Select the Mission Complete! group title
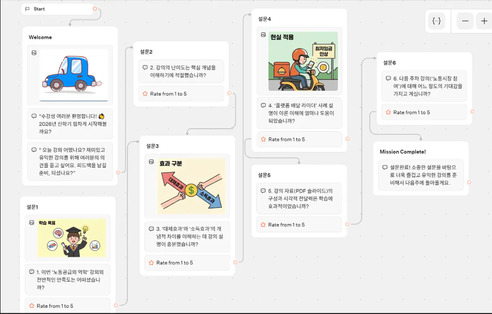The height and width of the screenshot is (314, 492). pos(403,151)
